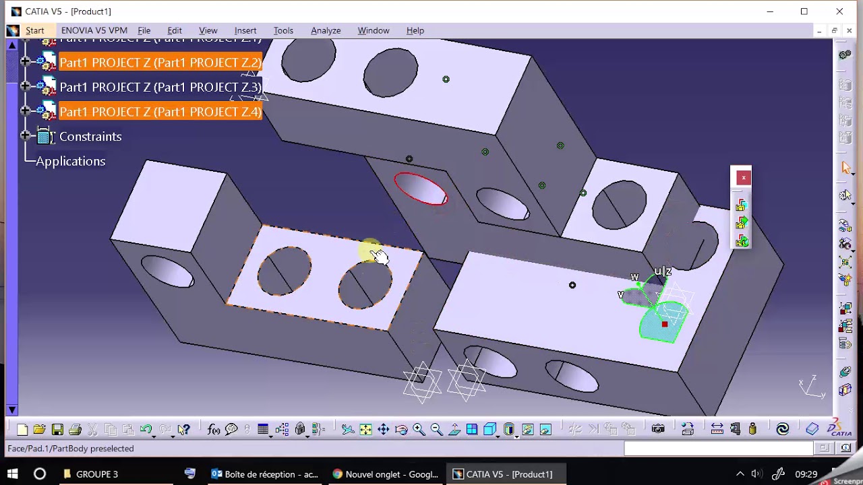This screenshot has width=863, height=485.
Task: Click the Windows Start button
Action: pos(12,474)
